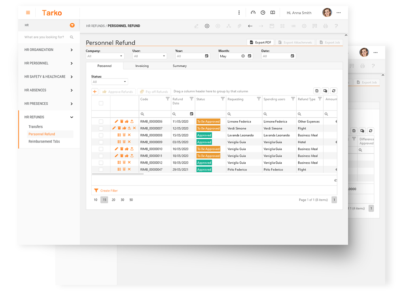This screenshot has height=308, width=405.
Task: Click the Export PDF button
Action: [260, 42]
